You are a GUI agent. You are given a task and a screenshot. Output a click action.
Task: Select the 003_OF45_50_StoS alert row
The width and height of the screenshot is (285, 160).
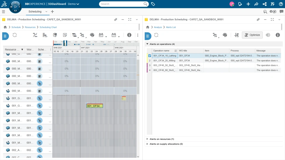click(214, 65)
